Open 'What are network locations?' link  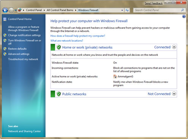[x=67, y=41]
